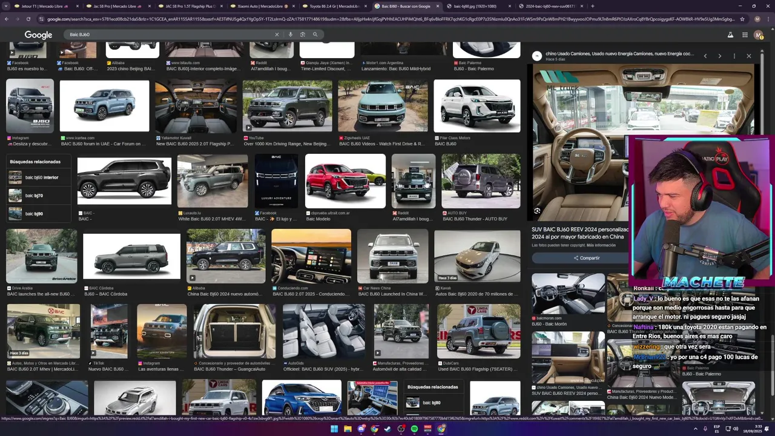This screenshot has width=775, height=436.
Task: Show hidden system tray icons
Action: pos(695,429)
